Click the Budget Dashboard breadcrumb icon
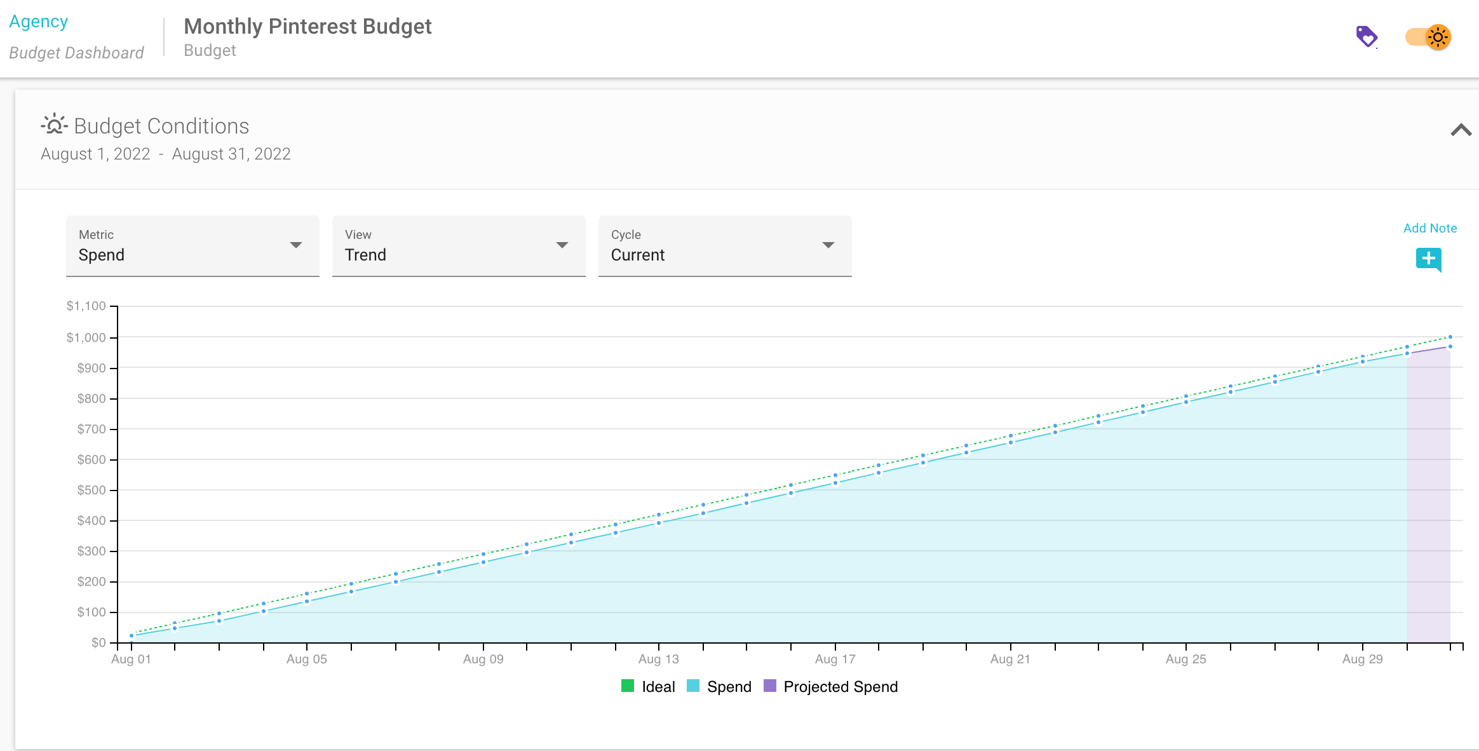Viewport: 1479px width, 751px height. click(x=77, y=51)
